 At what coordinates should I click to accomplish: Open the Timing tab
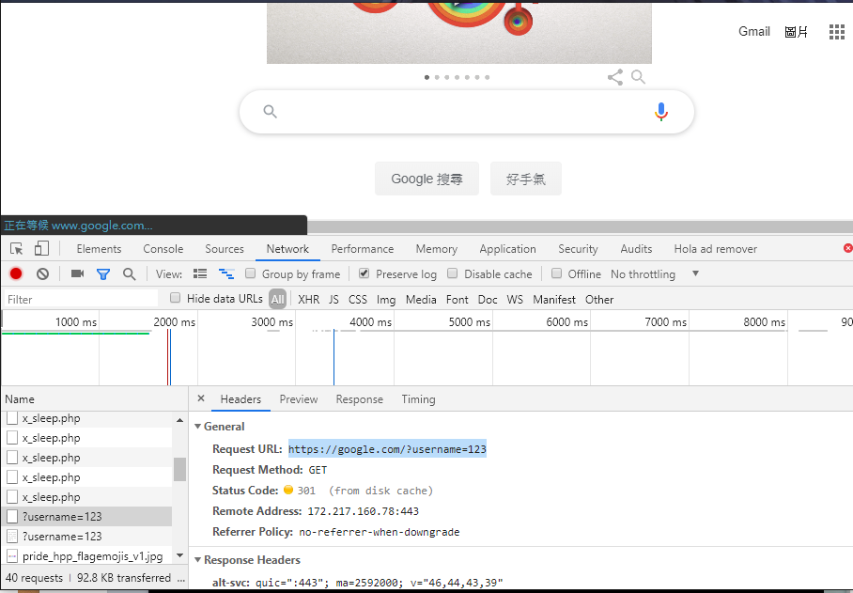(x=418, y=399)
